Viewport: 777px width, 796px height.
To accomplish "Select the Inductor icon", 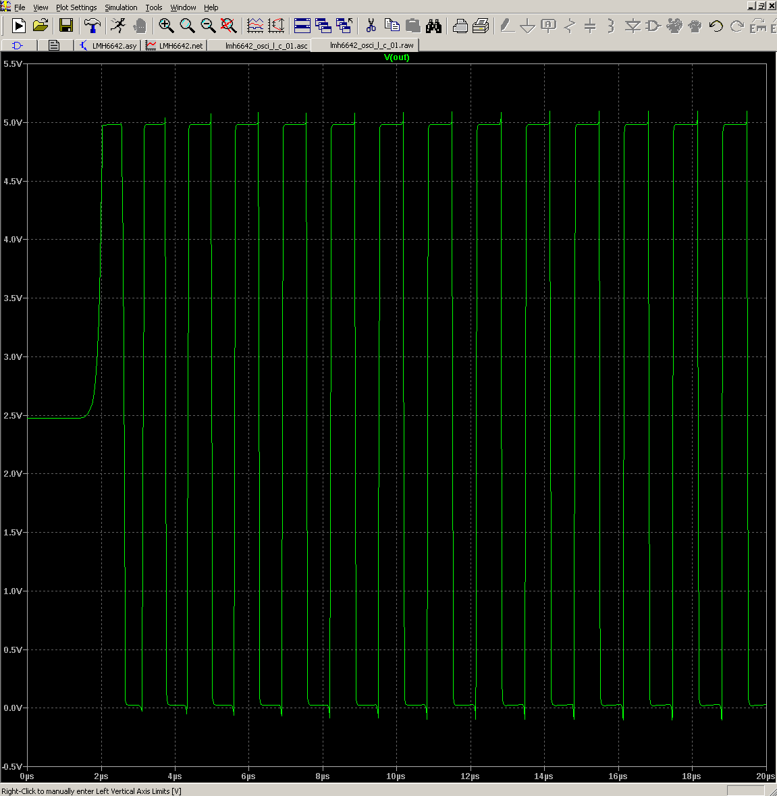I will coord(611,26).
